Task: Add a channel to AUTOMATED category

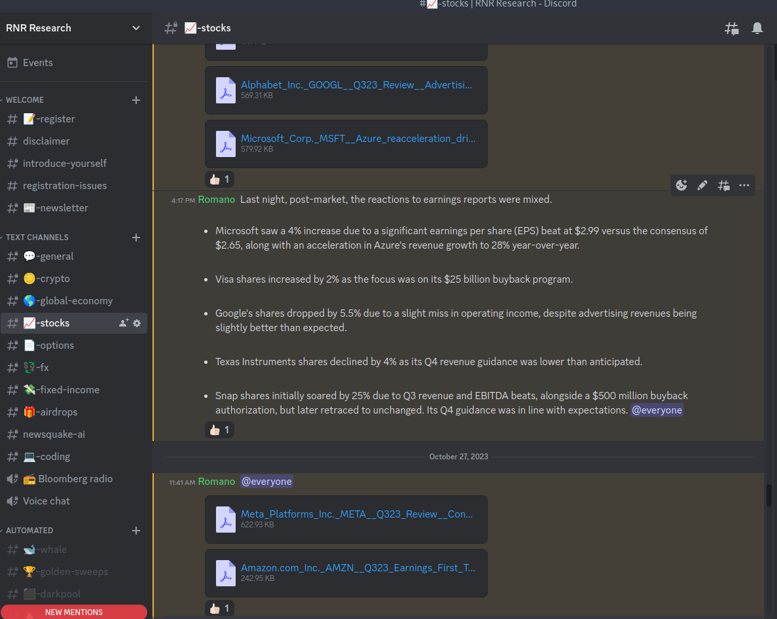Action: pos(136,531)
